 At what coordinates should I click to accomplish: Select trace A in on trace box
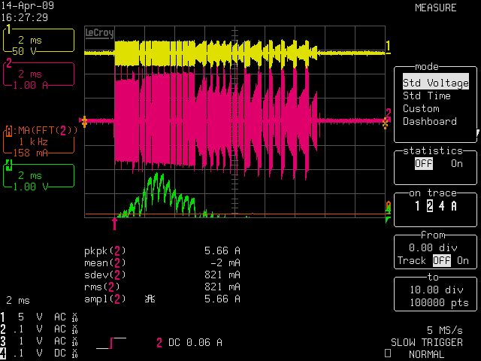[454, 205]
